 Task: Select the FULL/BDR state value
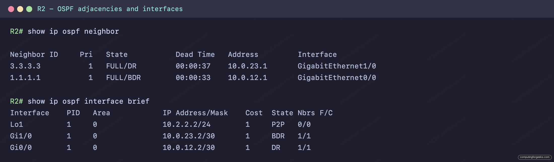point(123,78)
